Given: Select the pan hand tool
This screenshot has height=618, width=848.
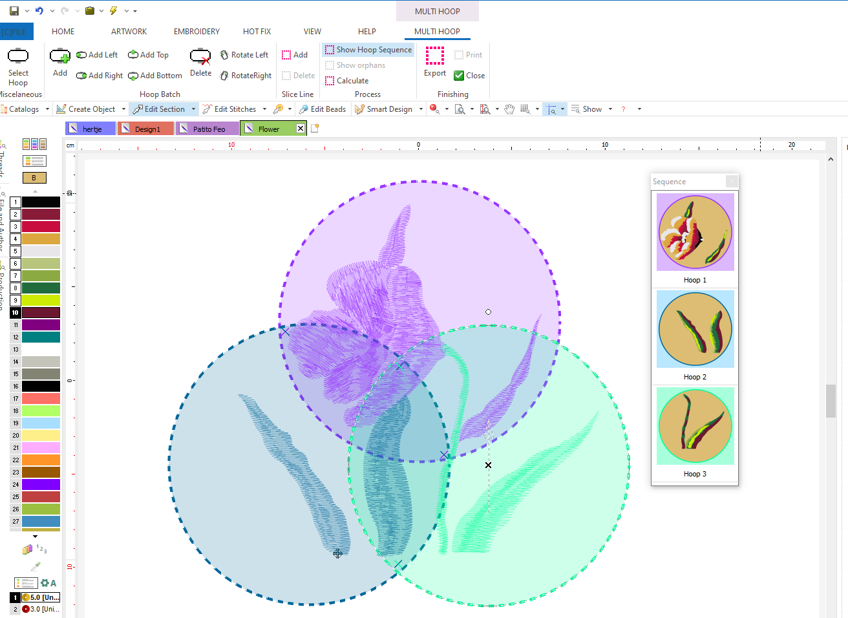Looking at the screenshot, I should (x=509, y=109).
